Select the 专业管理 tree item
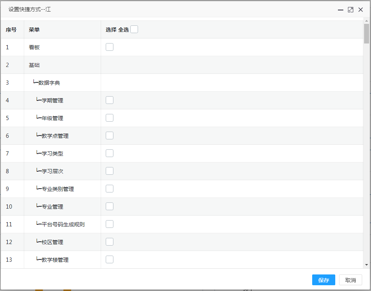Image resolution: width=371 pixels, height=291 pixels. click(52, 207)
